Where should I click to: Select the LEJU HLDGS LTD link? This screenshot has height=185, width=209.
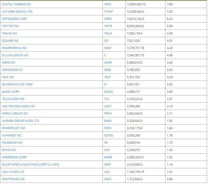13,172
